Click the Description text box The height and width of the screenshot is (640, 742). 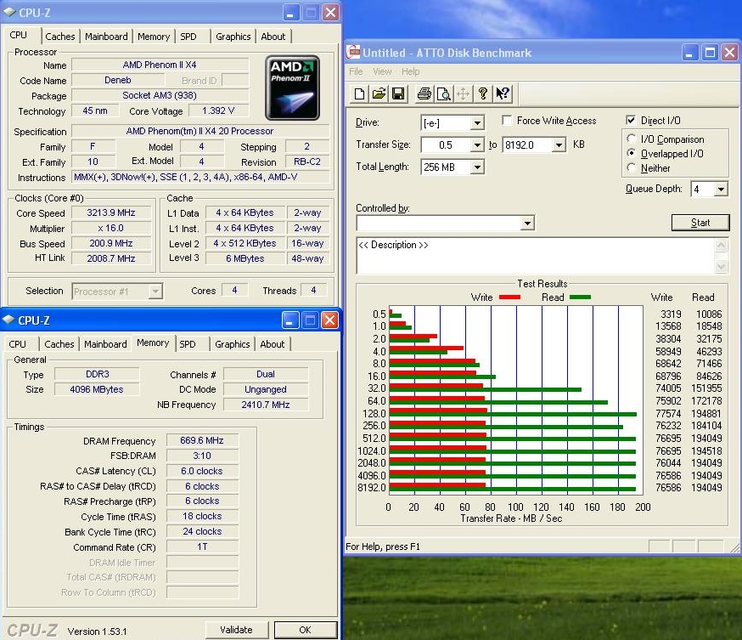(536, 256)
